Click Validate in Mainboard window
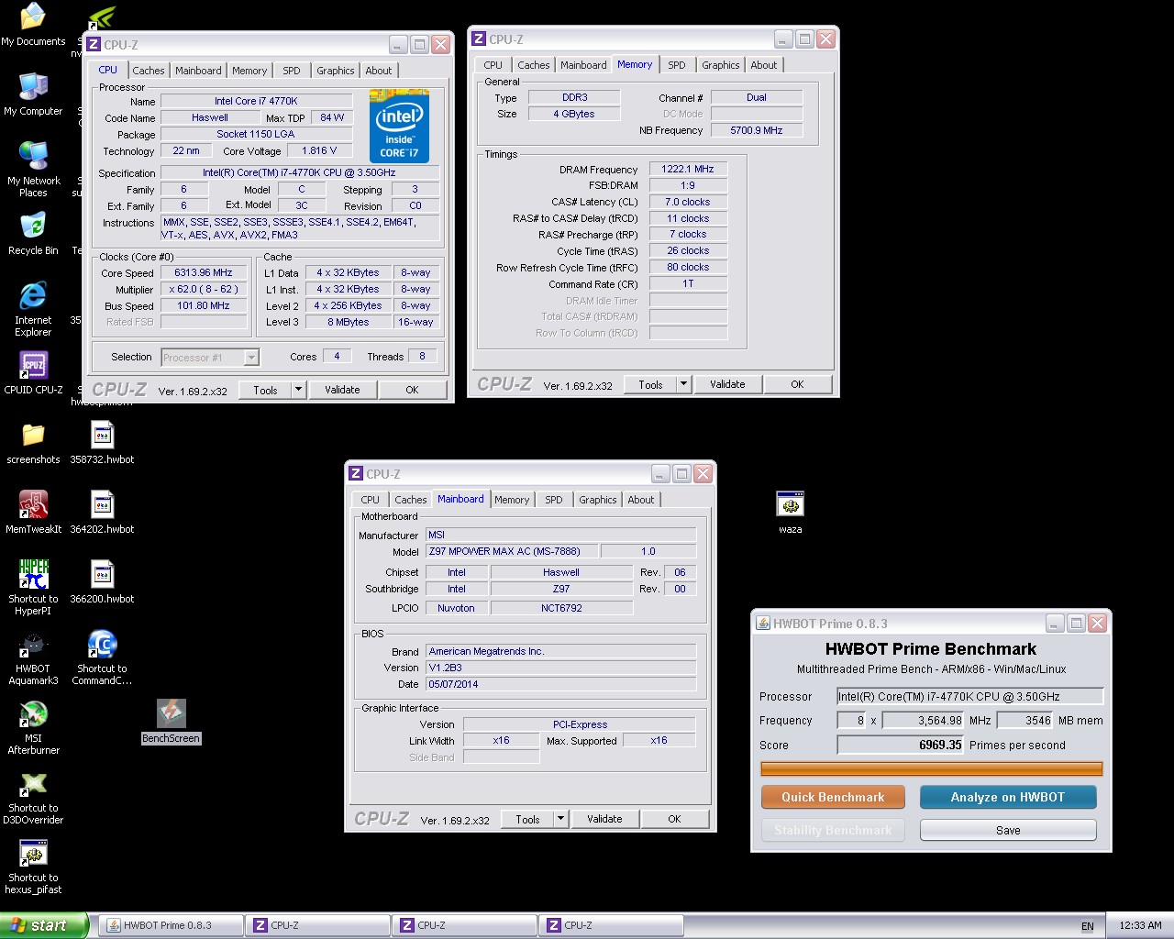The height and width of the screenshot is (939, 1174). [x=604, y=819]
